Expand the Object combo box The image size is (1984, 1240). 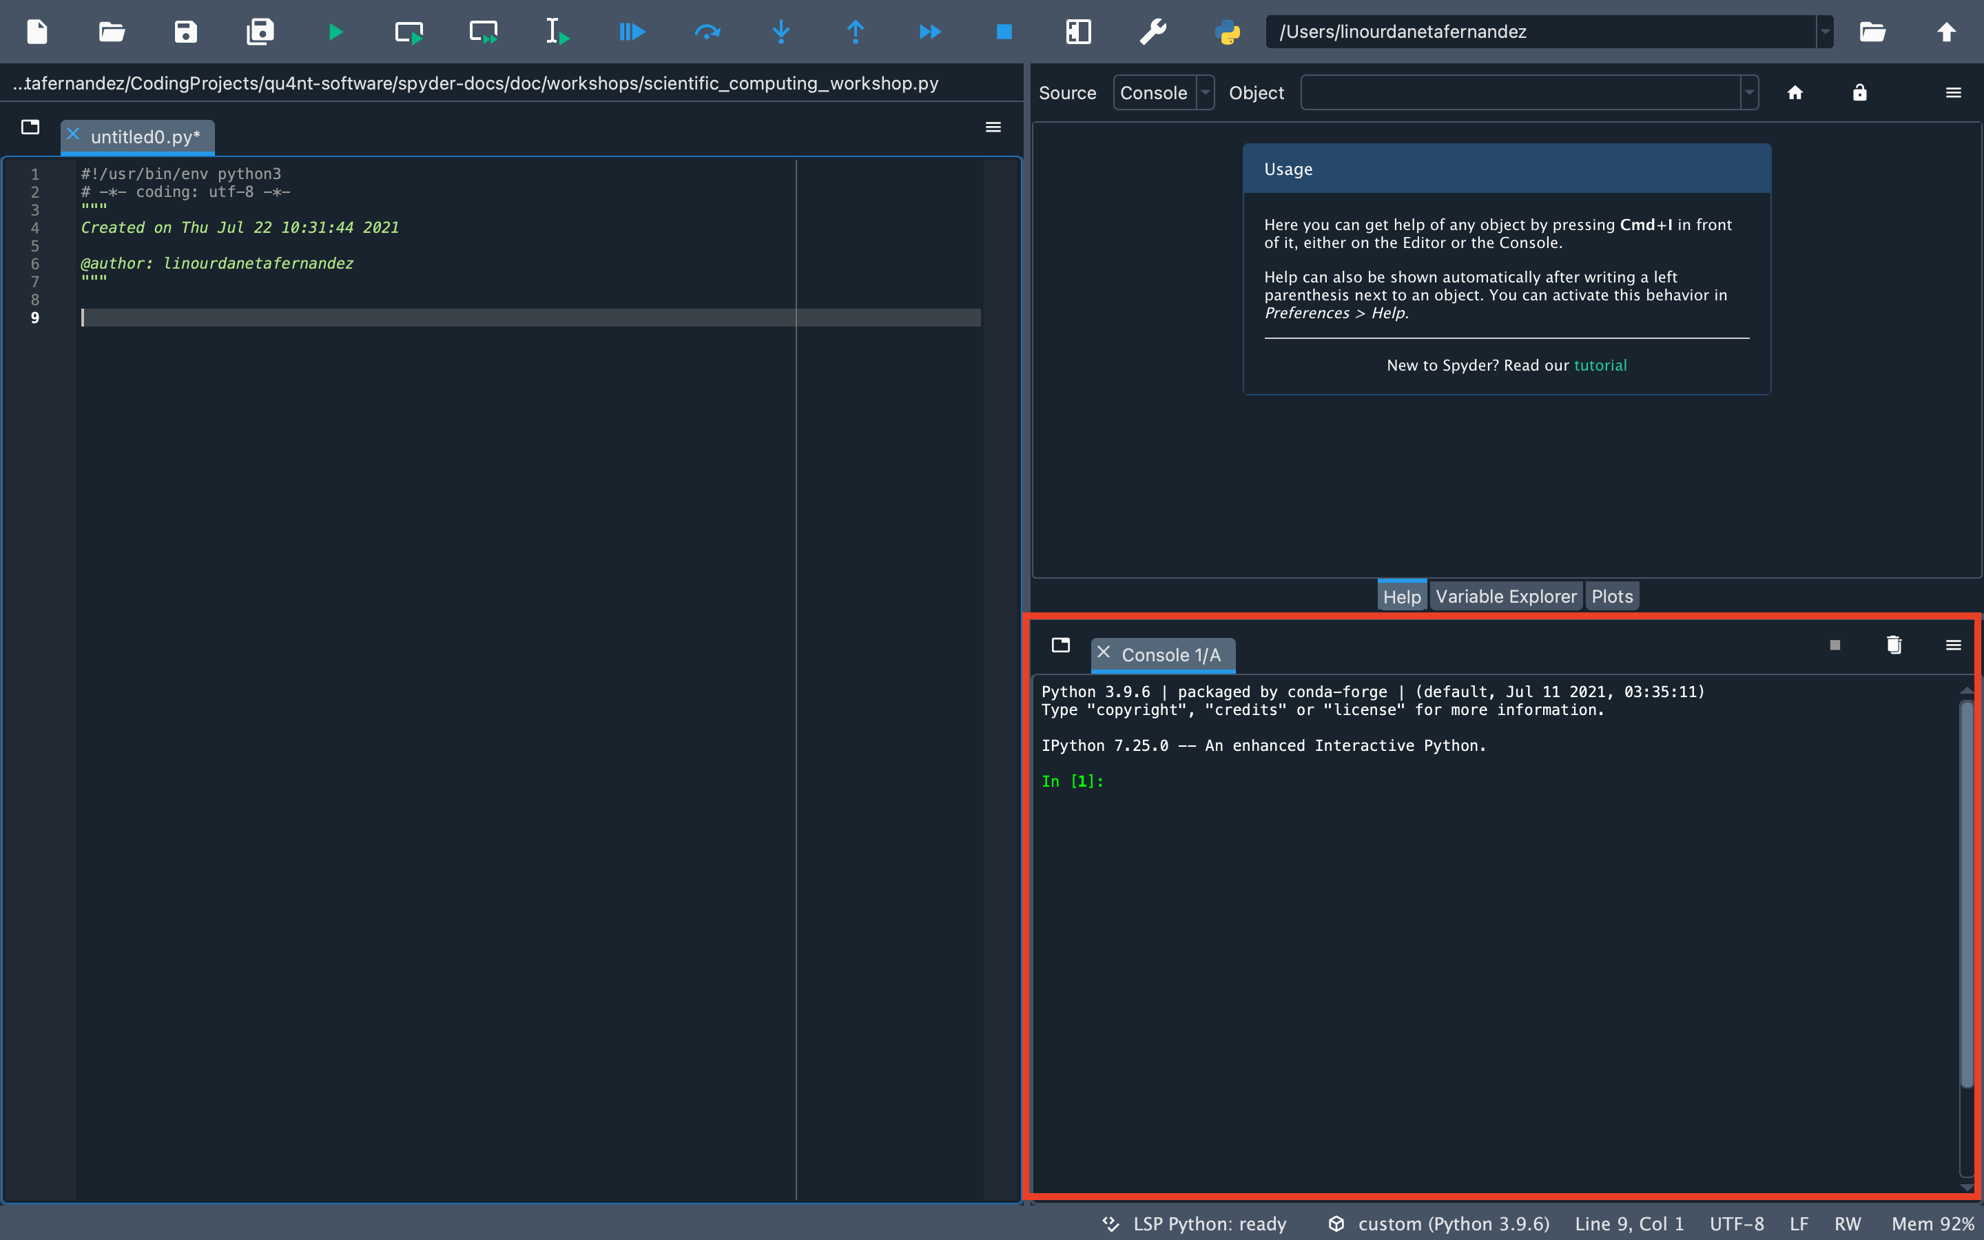point(1747,92)
